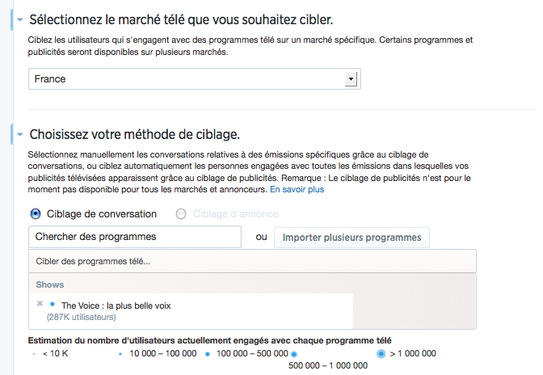Select Ciblage de conversation radio button
The width and height of the screenshot is (543, 375).
pyautogui.click(x=36, y=214)
